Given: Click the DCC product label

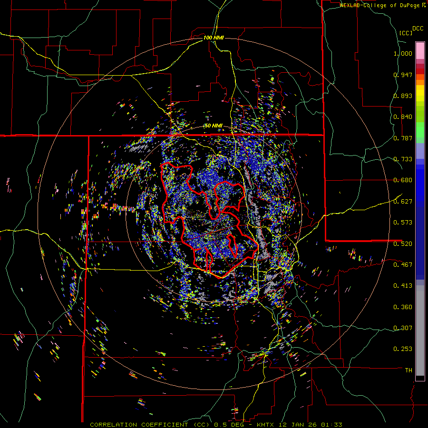Looking at the screenshot, I should (418, 29).
